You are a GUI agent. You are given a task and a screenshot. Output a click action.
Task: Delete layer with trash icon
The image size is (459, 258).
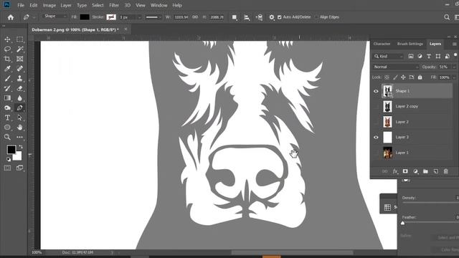coord(445,171)
